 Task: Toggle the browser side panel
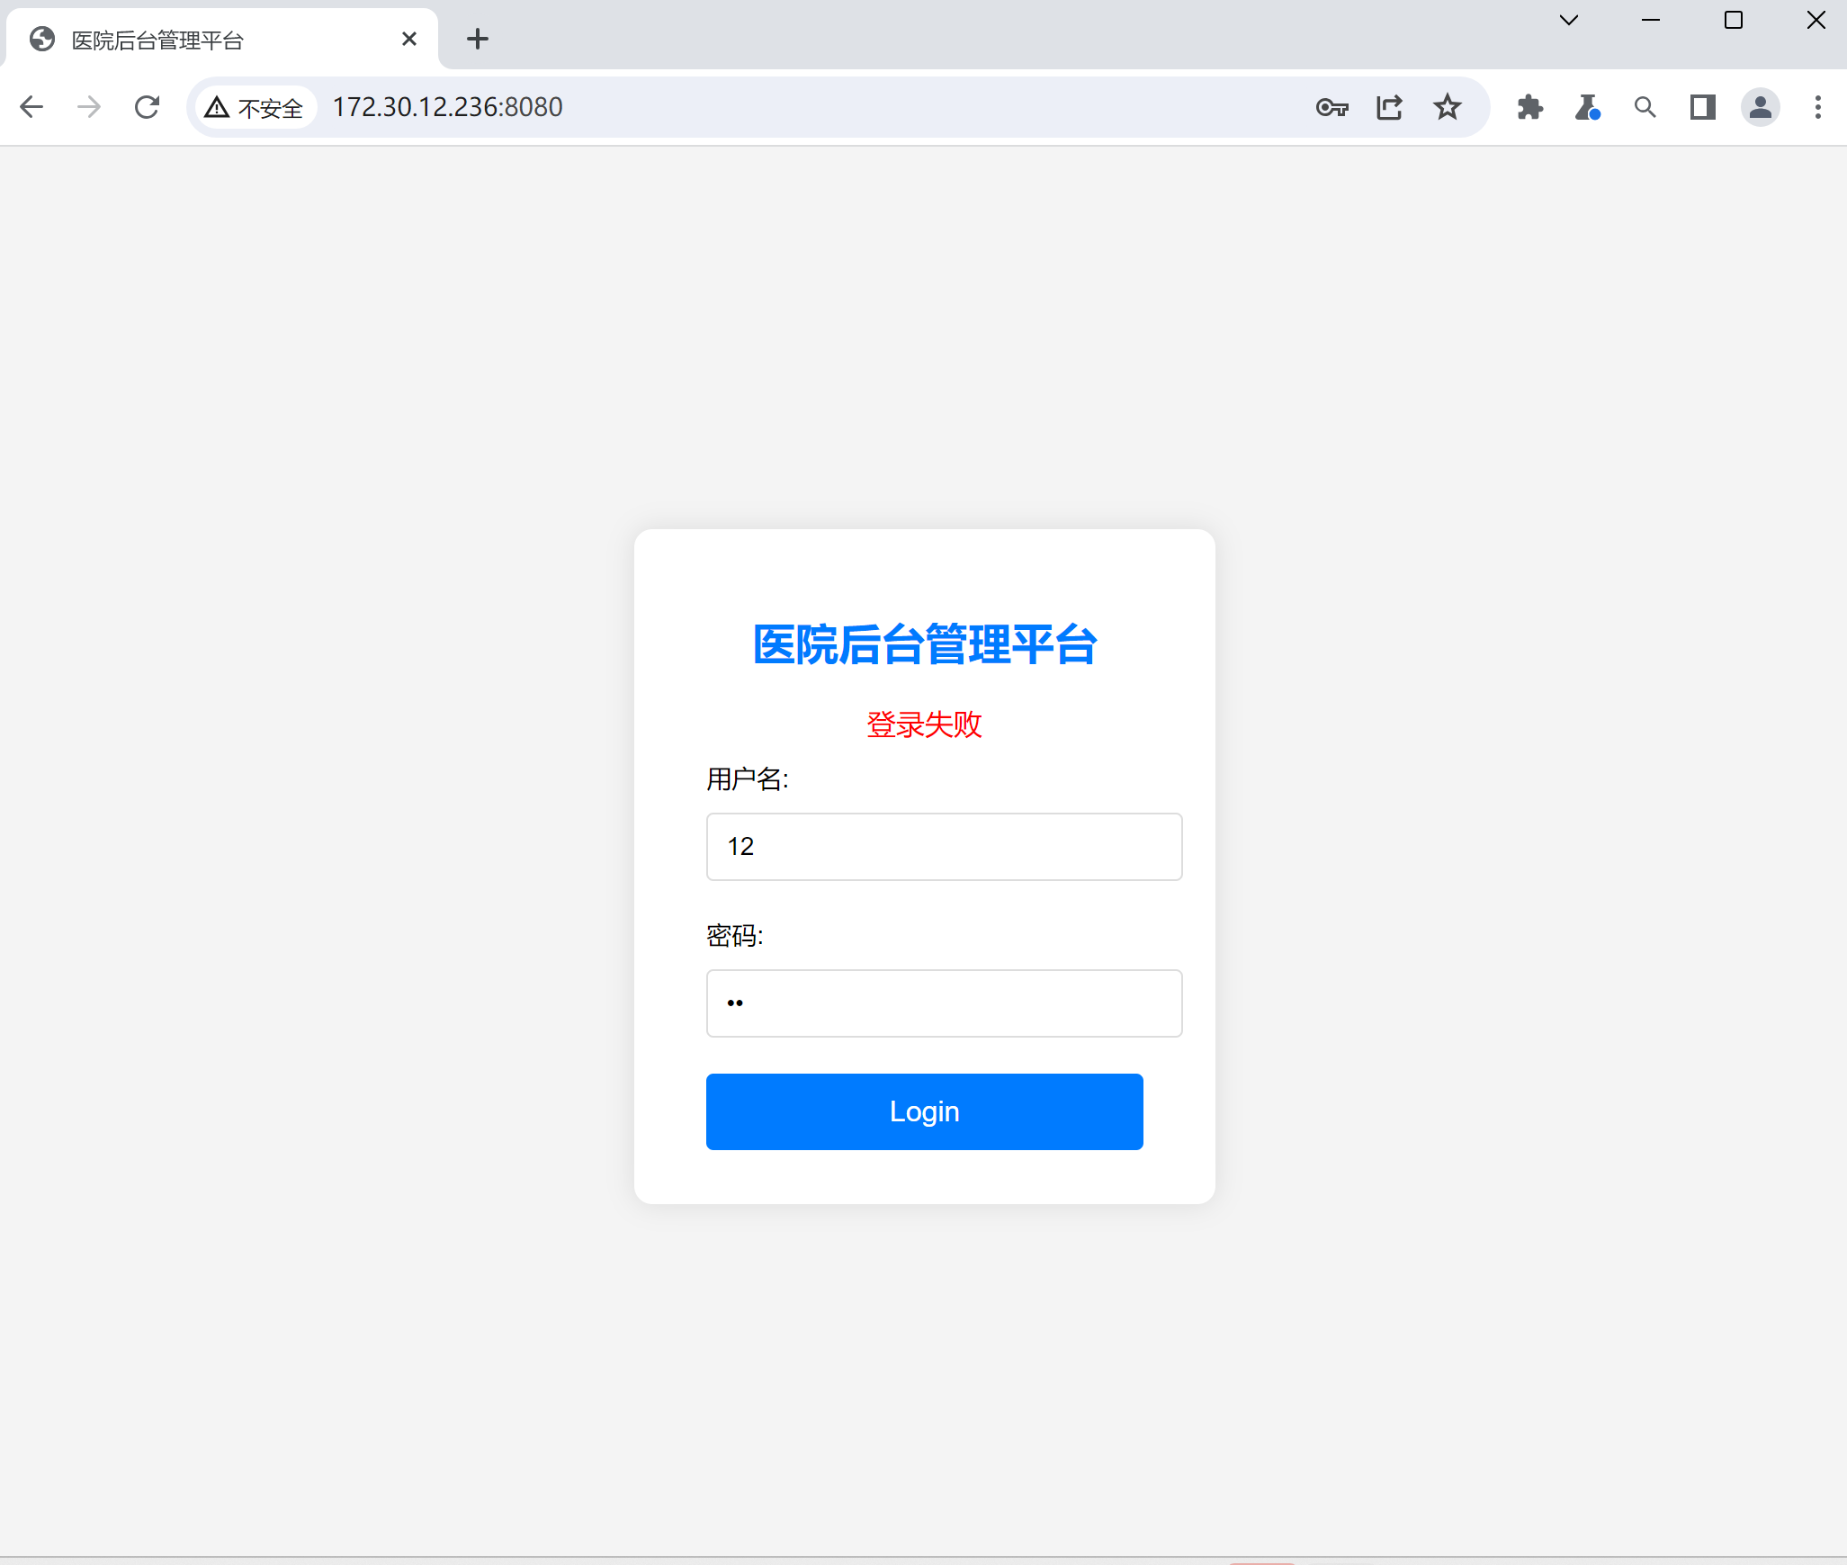[1702, 108]
